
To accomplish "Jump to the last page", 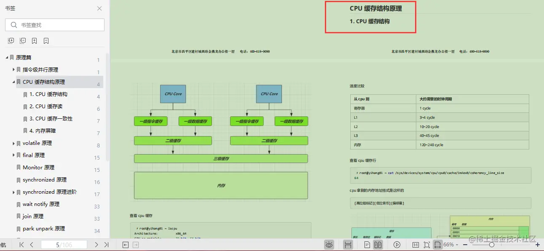I will coord(106,245).
